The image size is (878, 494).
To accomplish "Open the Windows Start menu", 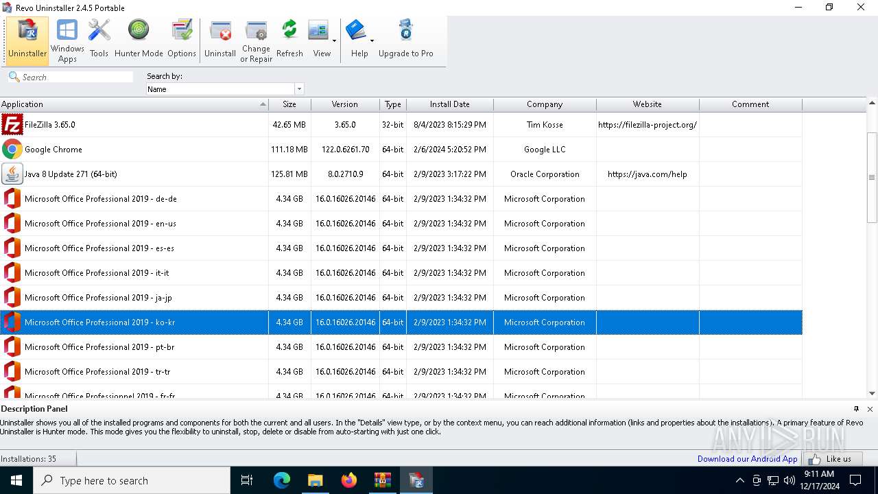I will tap(16, 480).
